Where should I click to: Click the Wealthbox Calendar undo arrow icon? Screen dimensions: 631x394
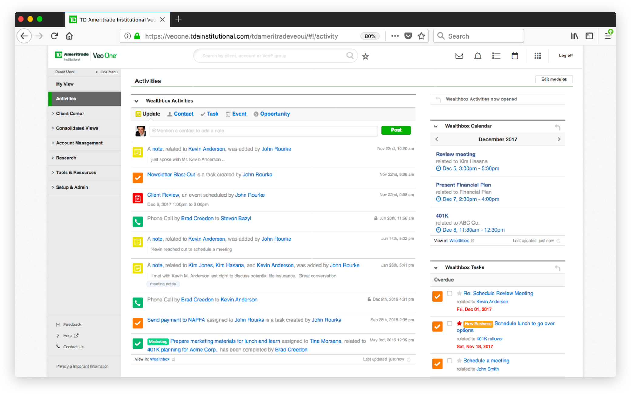557,127
